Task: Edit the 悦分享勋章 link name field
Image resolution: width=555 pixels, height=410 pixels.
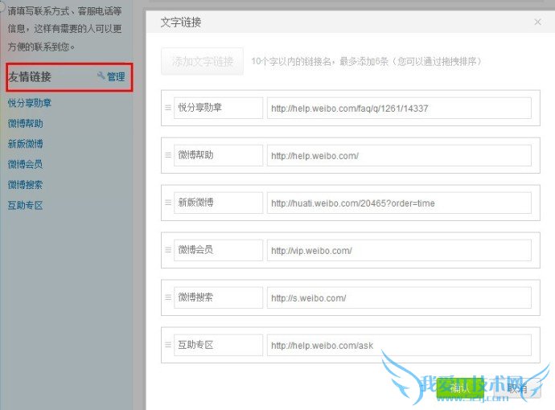Action: [x=219, y=108]
